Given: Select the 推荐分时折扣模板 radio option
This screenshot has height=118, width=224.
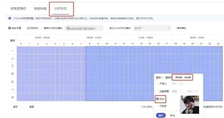Looking at the screenshot, I should (42, 28).
